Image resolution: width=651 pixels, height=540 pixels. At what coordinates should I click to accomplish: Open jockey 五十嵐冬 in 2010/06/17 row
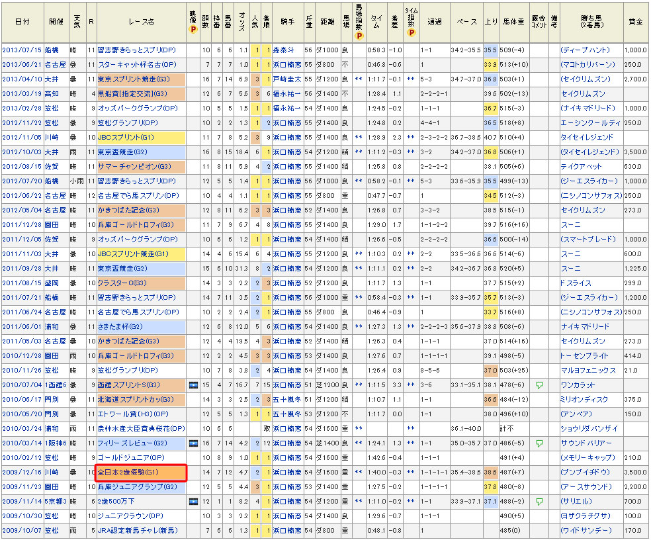[x=287, y=400]
